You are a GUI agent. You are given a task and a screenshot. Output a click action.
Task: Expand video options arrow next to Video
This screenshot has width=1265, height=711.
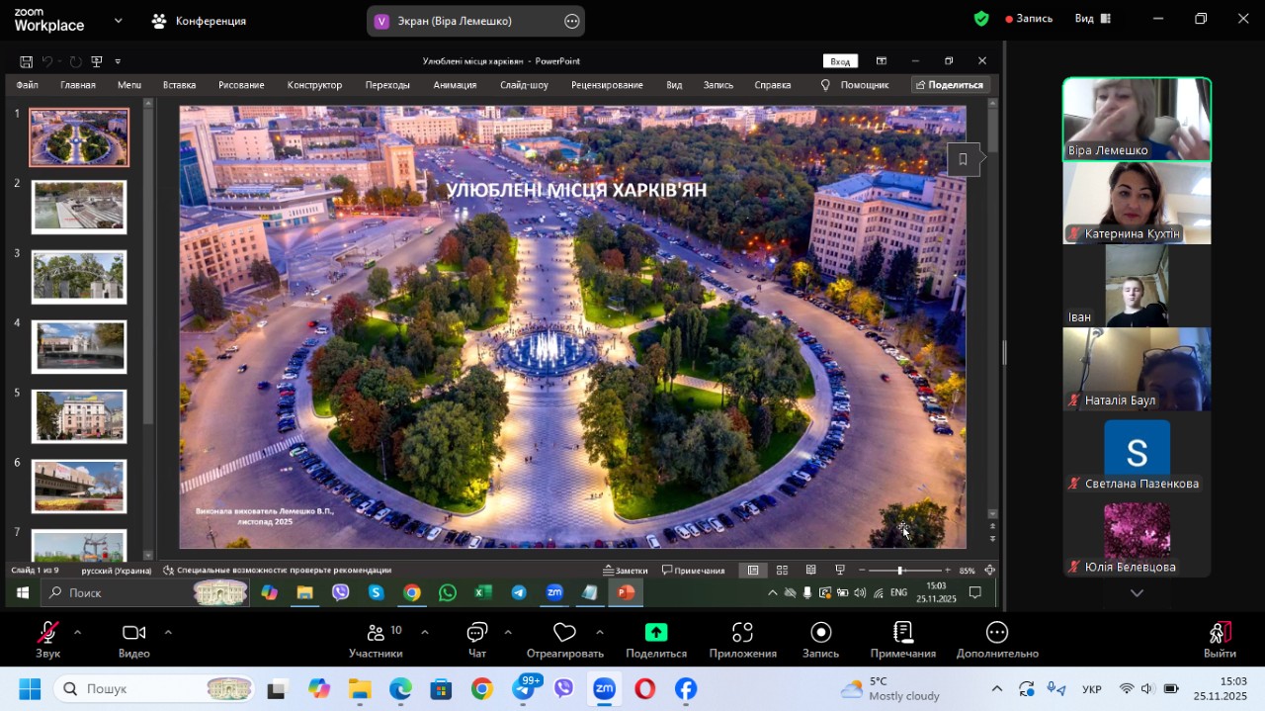click(168, 632)
